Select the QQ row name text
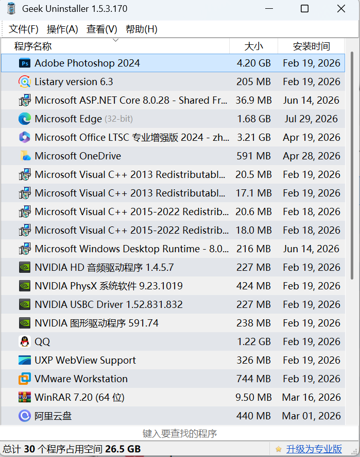Screen dimensions: 360x457 tap(42, 341)
